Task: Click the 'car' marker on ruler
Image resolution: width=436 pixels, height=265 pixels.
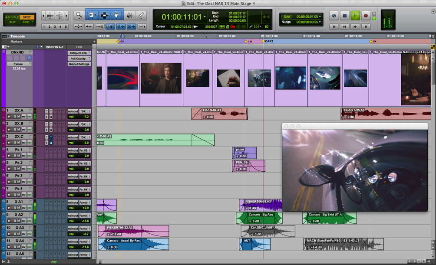Action: (x=245, y=41)
